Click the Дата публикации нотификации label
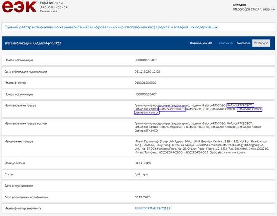Image resolution: width=277 pixels, height=216 pixels. [26, 71]
